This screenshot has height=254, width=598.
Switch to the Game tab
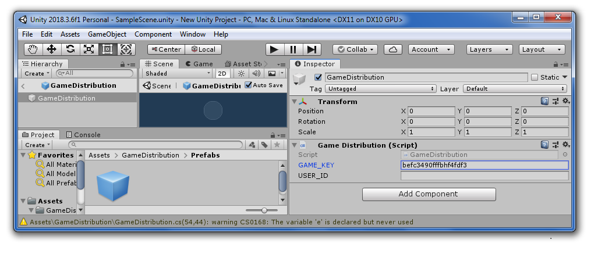tap(199, 64)
